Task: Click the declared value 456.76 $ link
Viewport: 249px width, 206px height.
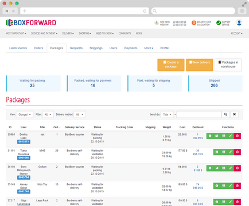Action: click(x=198, y=154)
